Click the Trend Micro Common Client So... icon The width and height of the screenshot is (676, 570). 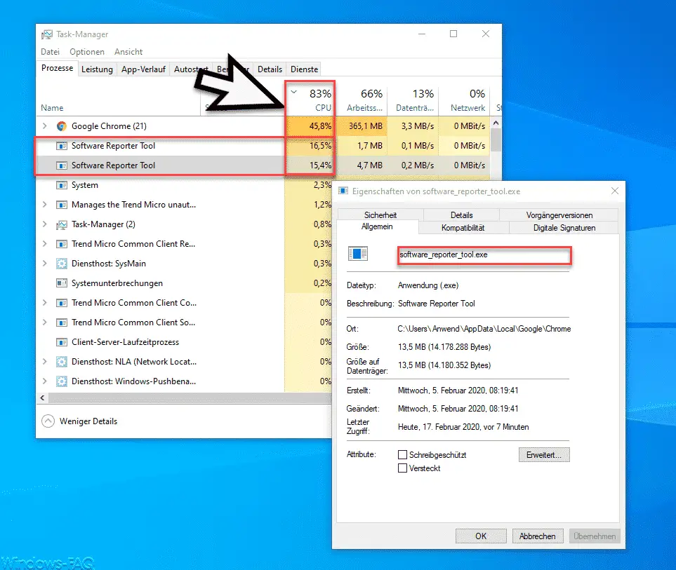pyautogui.click(x=62, y=323)
